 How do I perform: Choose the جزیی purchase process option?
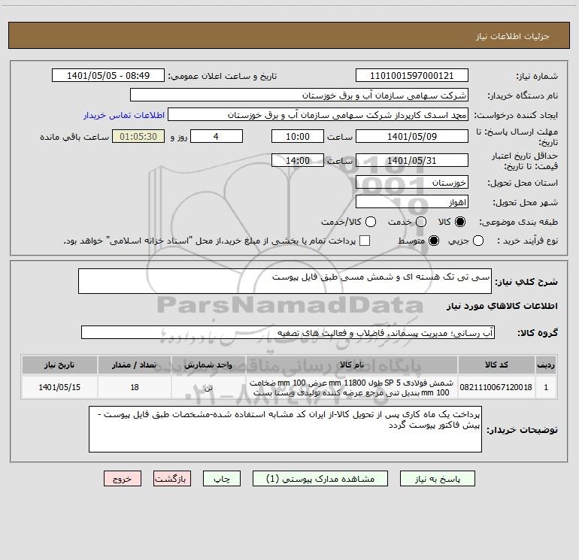tap(478, 241)
